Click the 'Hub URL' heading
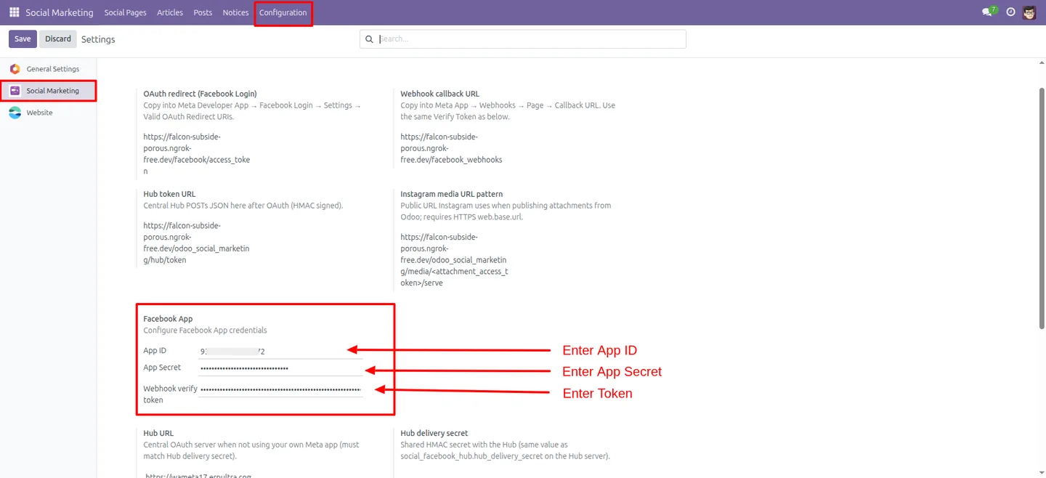 (158, 433)
